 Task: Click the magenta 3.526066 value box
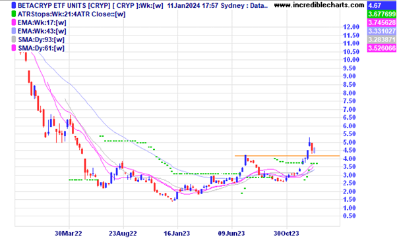click(382, 48)
